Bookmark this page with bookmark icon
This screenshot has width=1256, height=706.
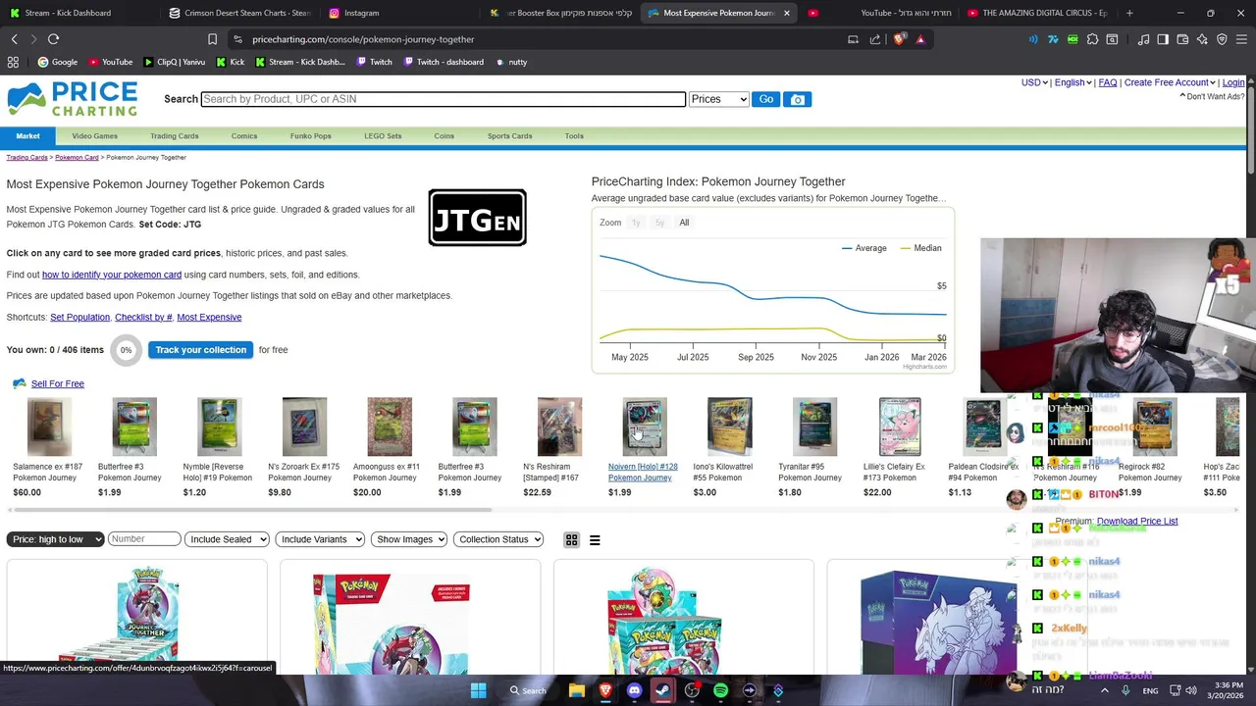tap(212, 39)
